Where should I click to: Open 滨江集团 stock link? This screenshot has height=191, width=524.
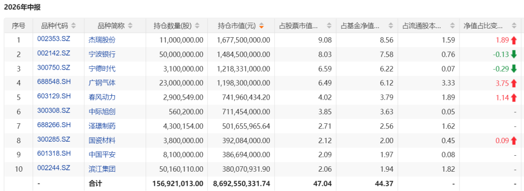click(102, 169)
